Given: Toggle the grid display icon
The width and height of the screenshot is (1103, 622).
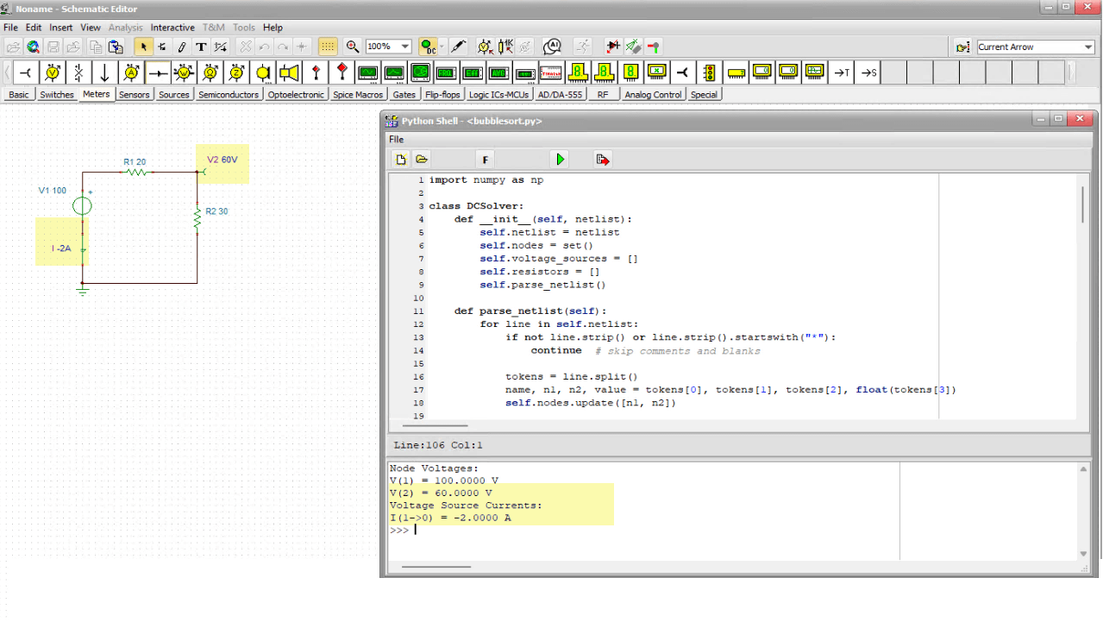Looking at the screenshot, I should click(x=329, y=47).
